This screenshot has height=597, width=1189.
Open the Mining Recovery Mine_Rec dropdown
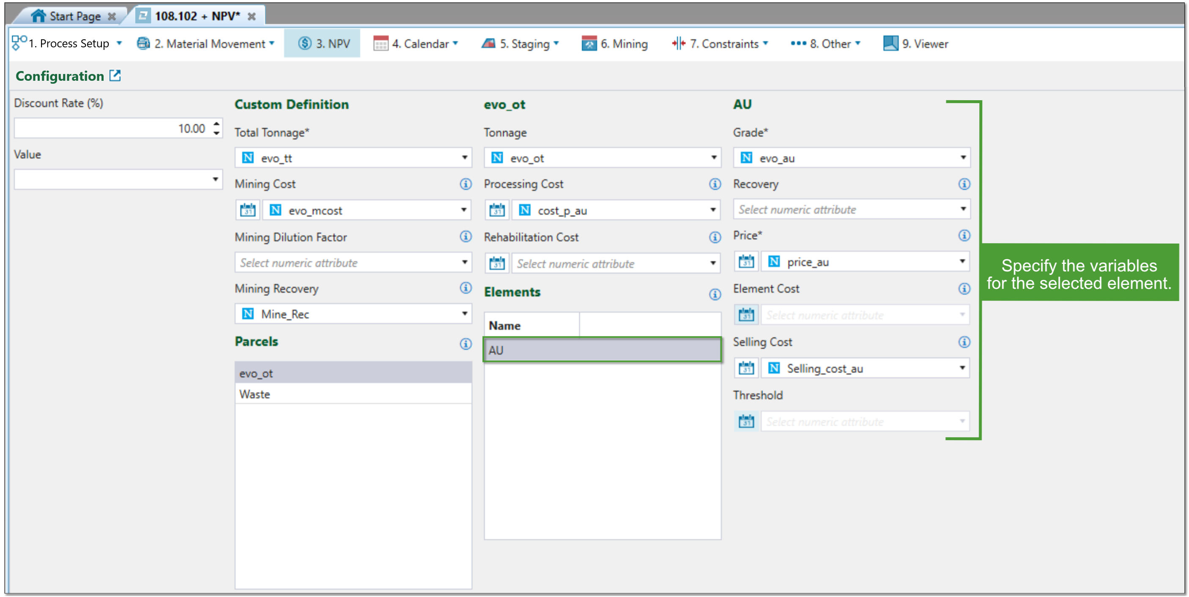click(464, 314)
